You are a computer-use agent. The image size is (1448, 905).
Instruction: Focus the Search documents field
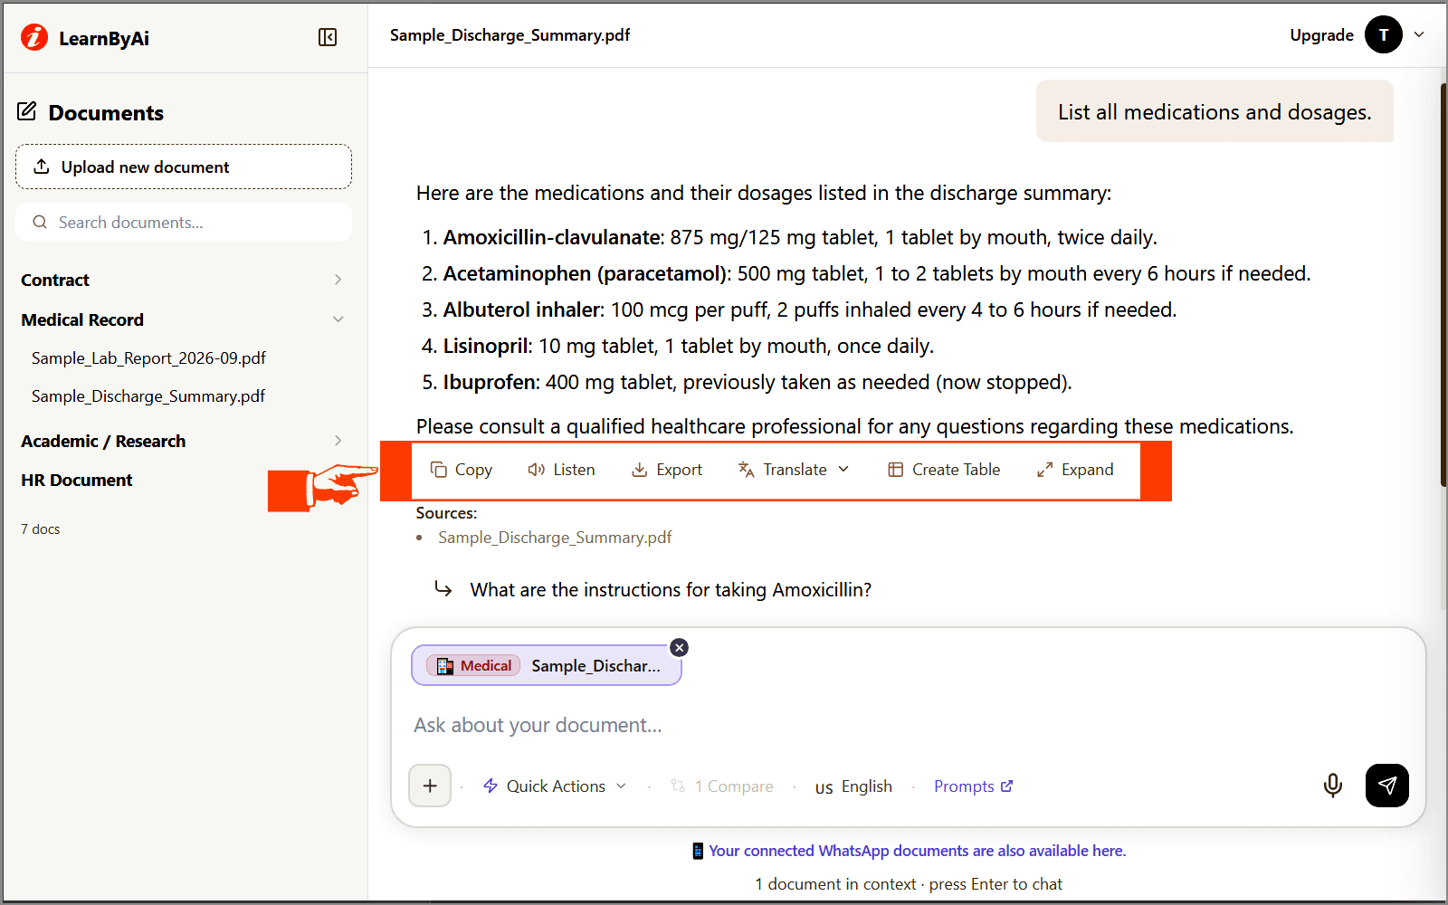(x=184, y=222)
